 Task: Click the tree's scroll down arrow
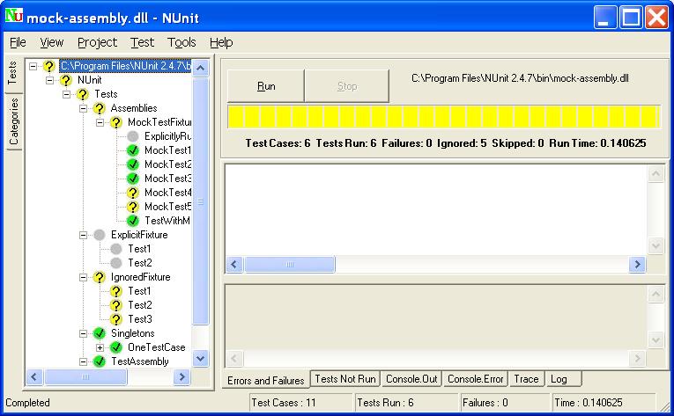pos(201,359)
